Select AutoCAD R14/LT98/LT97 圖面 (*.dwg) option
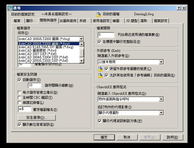The image size is (194, 148). (x=49, y=47)
